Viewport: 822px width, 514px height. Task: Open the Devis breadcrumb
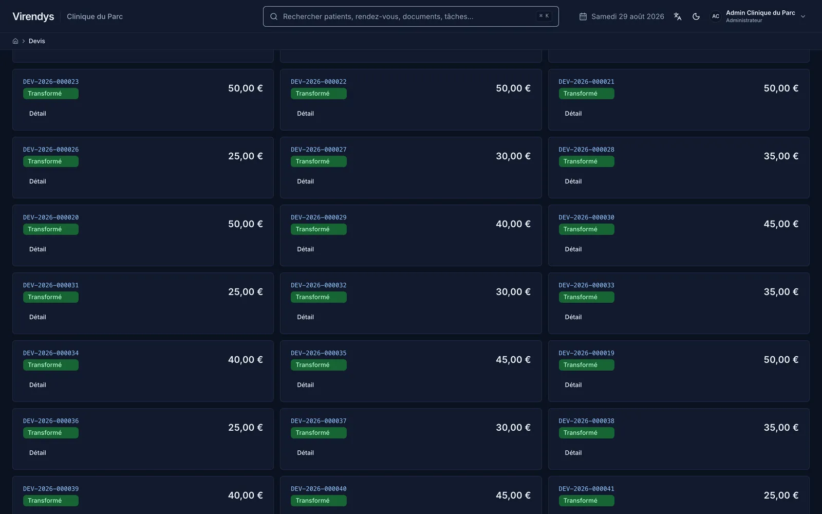click(37, 41)
